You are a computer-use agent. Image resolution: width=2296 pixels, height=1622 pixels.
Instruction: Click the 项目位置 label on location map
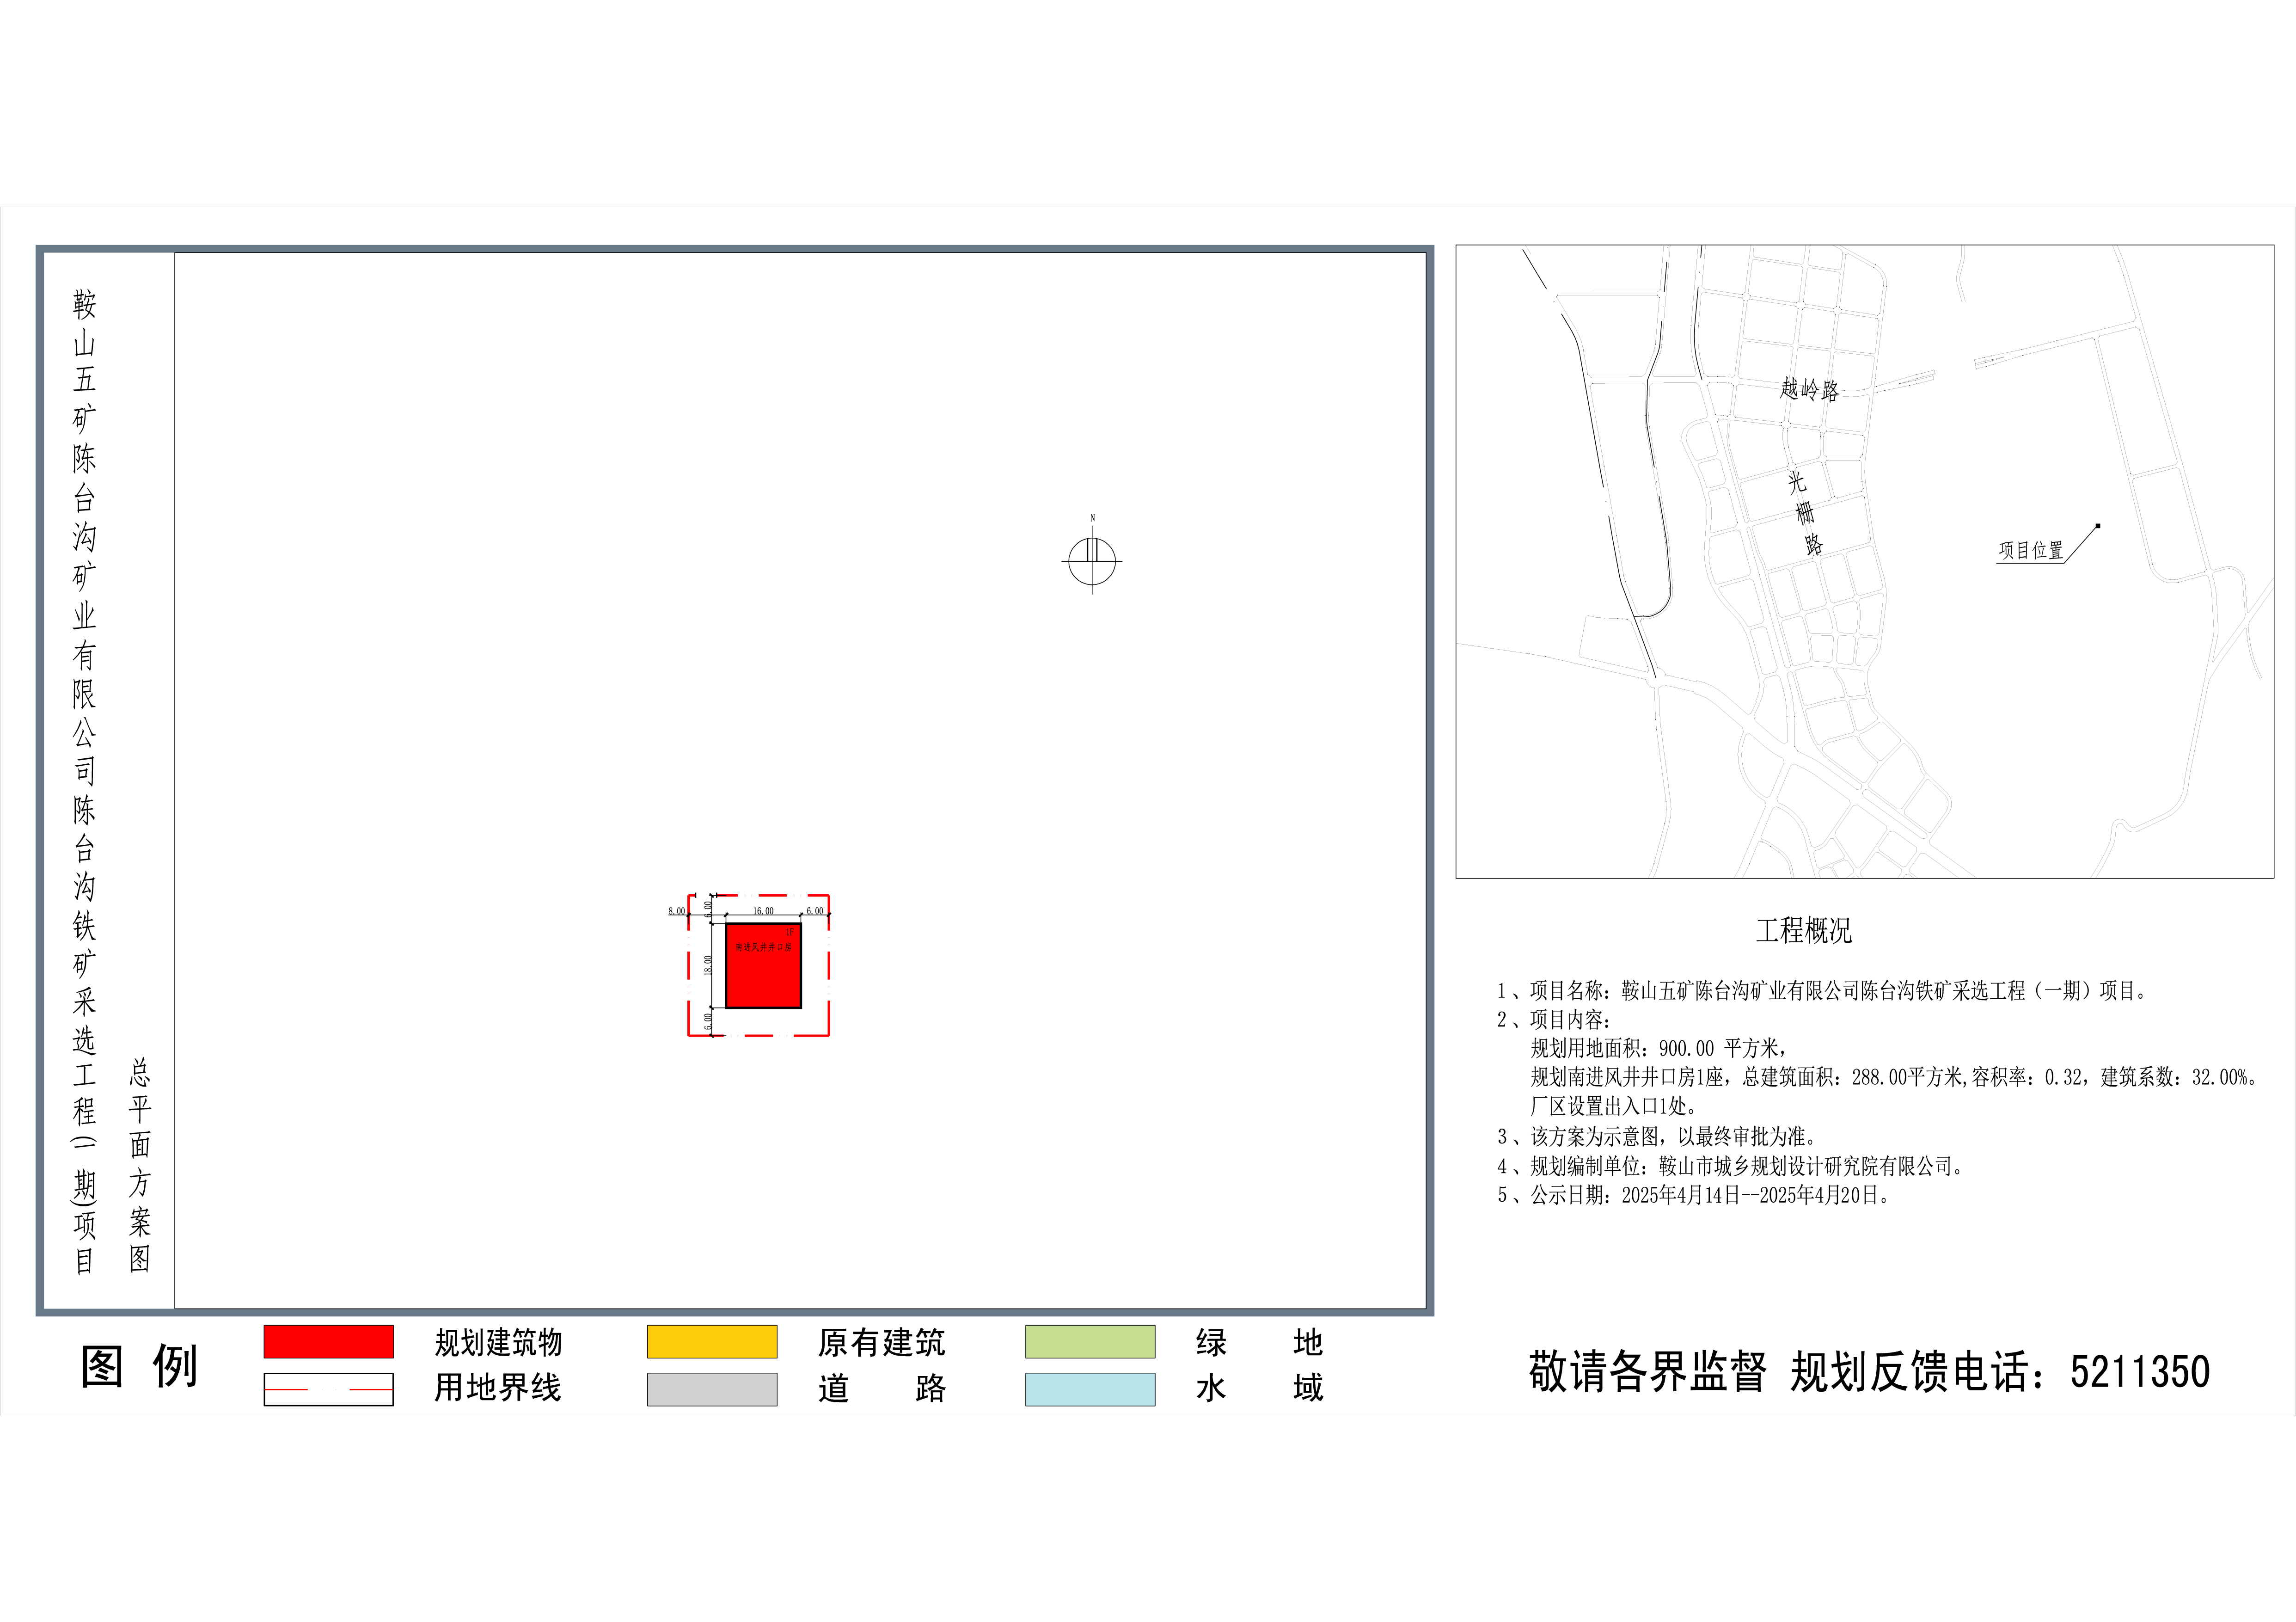click(x=2030, y=551)
